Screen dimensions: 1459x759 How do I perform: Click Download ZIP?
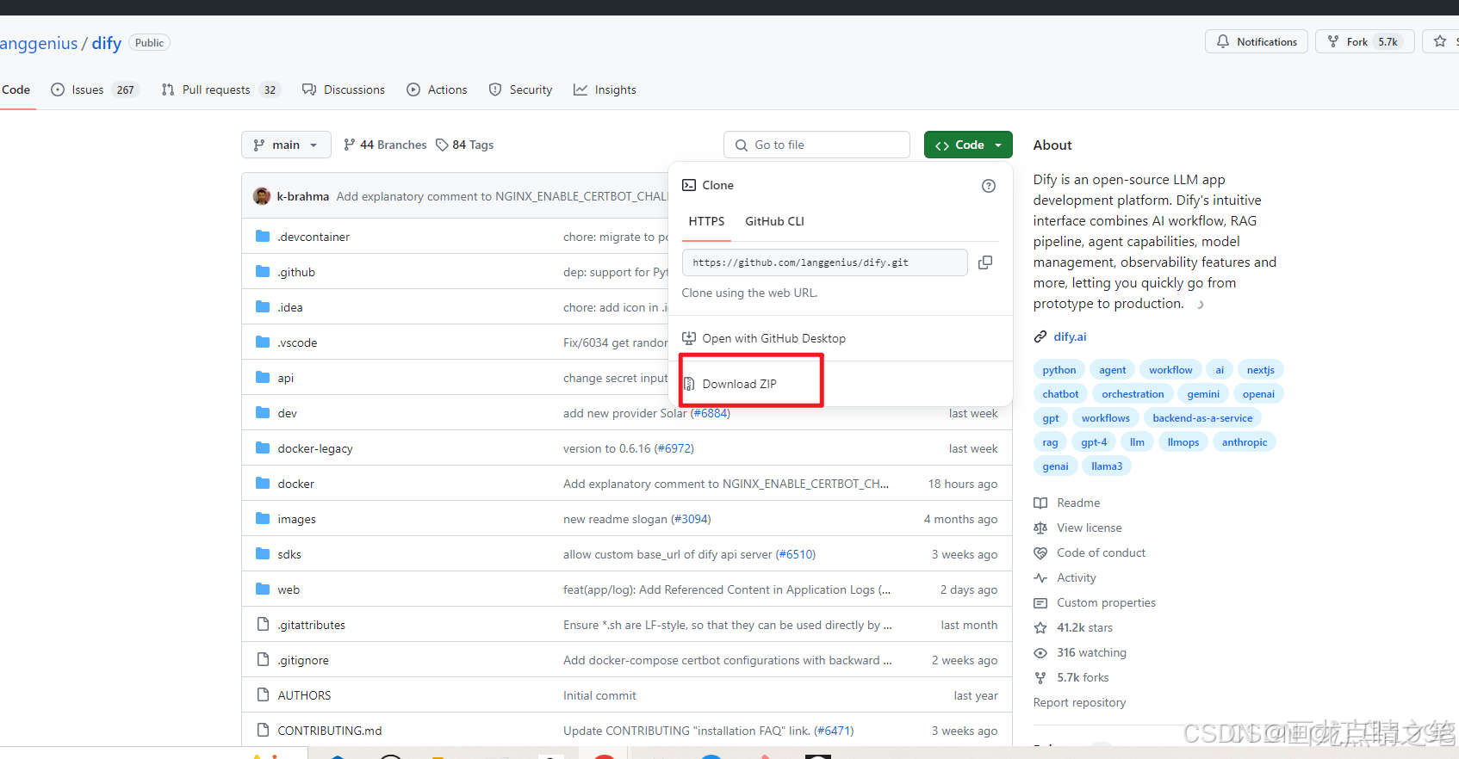(x=739, y=384)
